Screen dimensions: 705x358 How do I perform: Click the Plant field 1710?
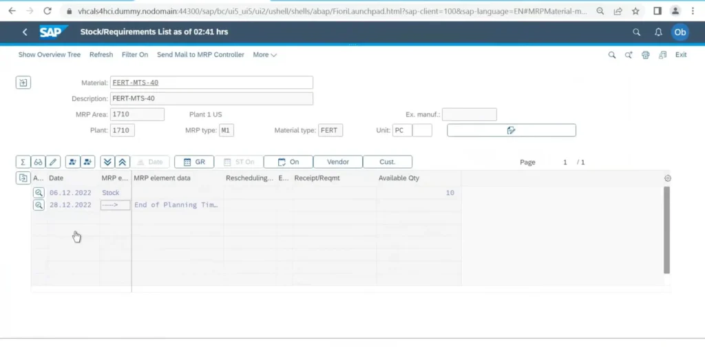coord(123,130)
